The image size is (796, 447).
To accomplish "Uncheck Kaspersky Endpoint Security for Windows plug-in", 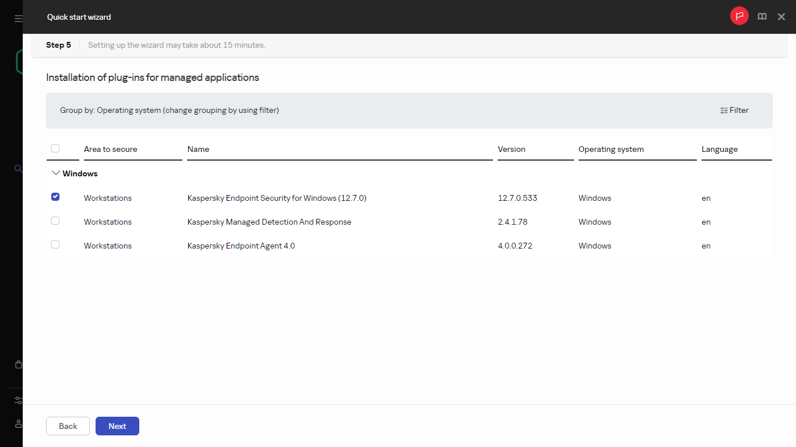I will pos(55,197).
